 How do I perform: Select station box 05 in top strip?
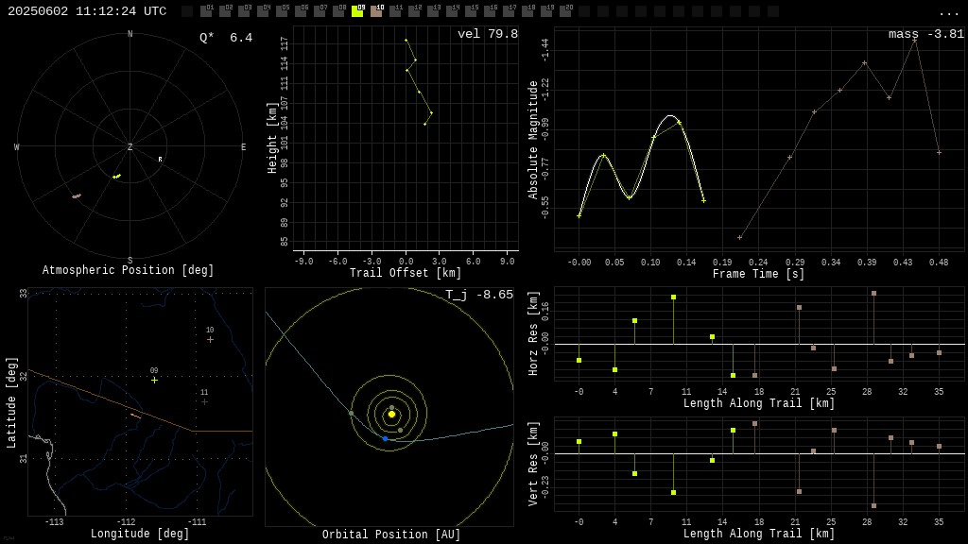coord(282,11)
